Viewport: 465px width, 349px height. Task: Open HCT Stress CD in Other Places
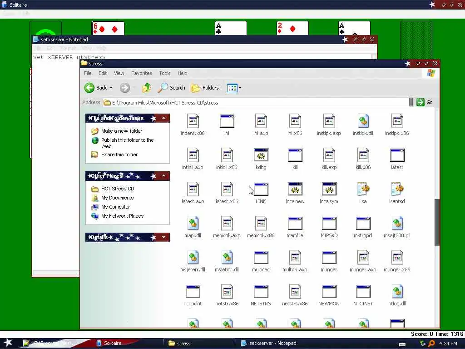click(118, 189)
